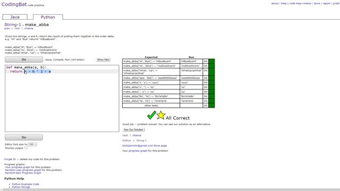Toggle the Shorter output checkbox

click(26, 148)
